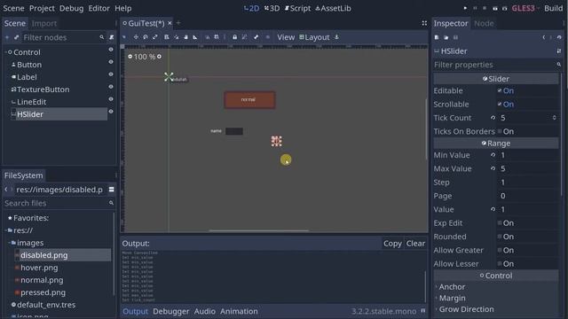The height and width of the screenshot is (319, 568).
Task: Zoom in with the plus icon near 100 %
Action: point(159,57)
